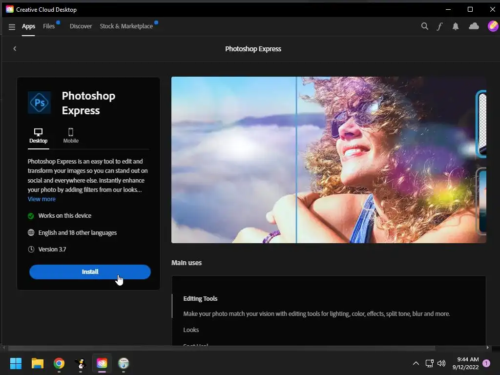
Task: Select the Looks item
Action: click(191, 330)
